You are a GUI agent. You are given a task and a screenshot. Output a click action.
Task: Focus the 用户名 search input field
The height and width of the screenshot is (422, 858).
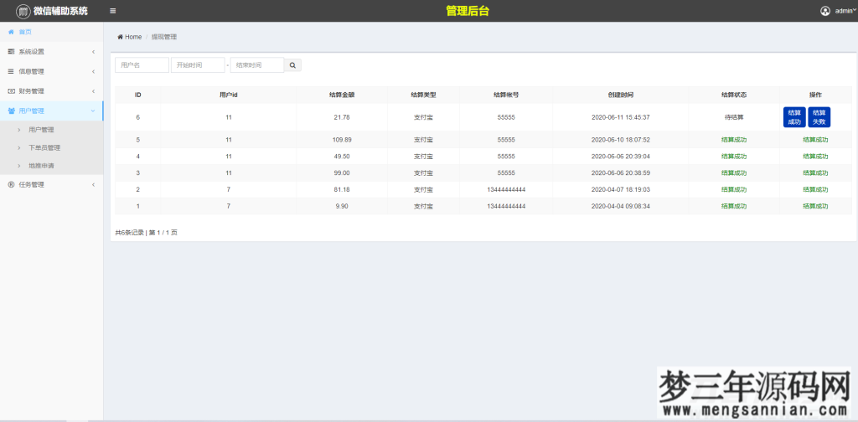[141, 64]
